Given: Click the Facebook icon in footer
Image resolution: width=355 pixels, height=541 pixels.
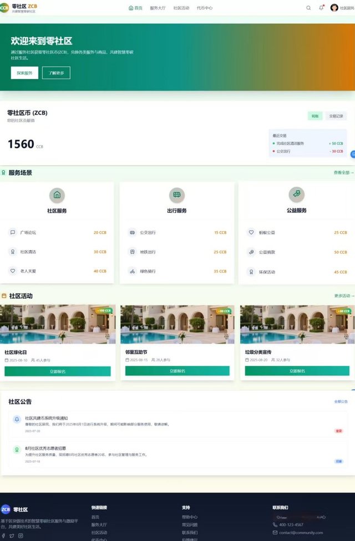Looking at the screenshot, I should pos(3,536).
